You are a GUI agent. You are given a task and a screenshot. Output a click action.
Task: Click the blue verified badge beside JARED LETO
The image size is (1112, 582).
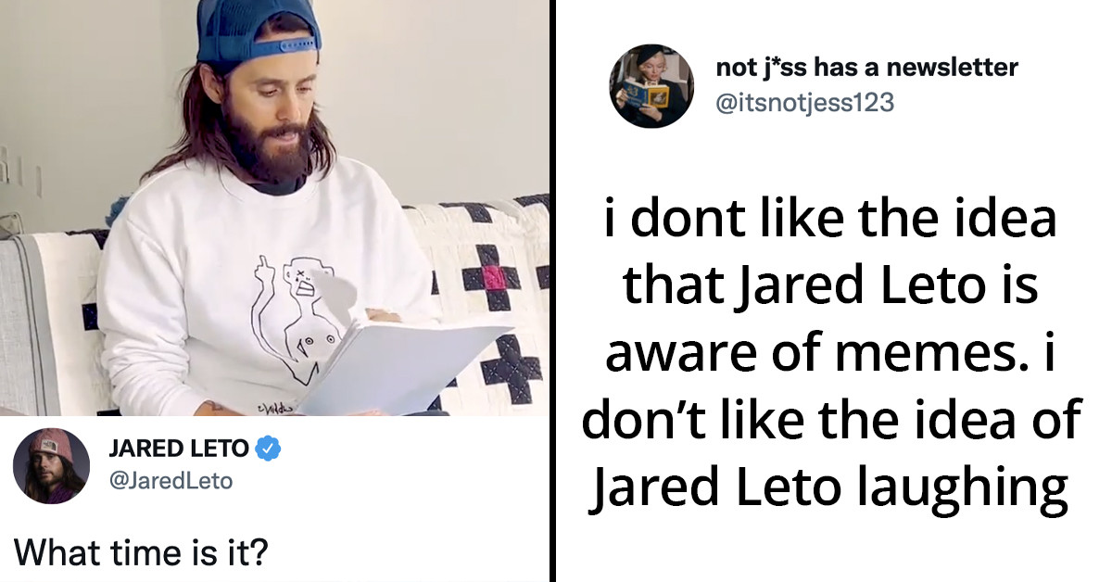coord(269,449)
